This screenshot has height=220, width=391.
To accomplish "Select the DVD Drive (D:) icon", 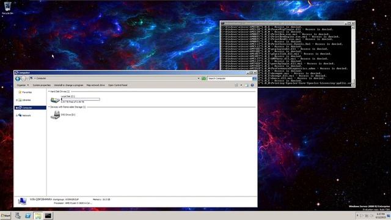I will (55, 115).
